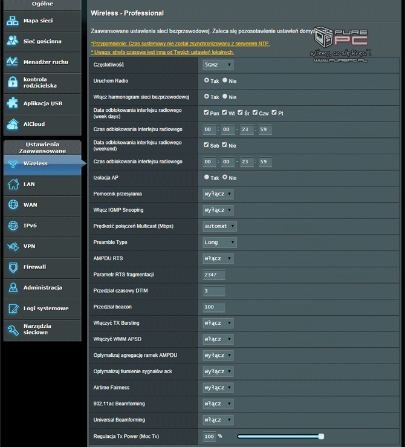Click the DTIM interval field
This screenshot has width=405, height=447.
[x=214, y=291]
